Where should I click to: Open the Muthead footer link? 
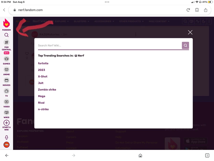(x=23, y=142)
